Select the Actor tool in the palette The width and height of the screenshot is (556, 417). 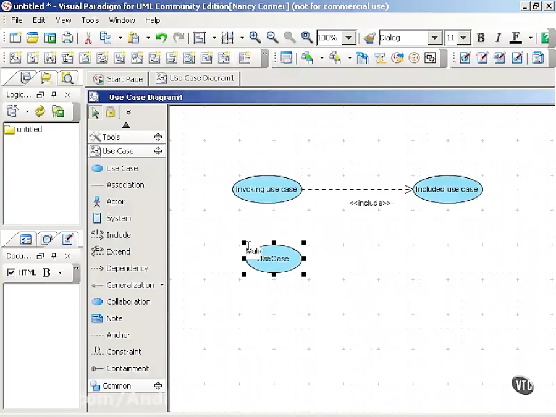click(115, 201)
